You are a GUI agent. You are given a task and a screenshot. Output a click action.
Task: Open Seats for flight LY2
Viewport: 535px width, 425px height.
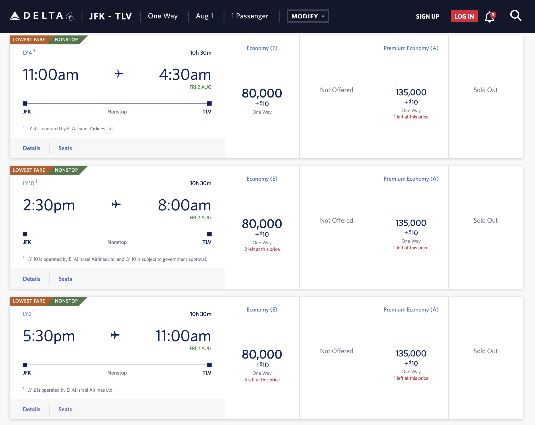(x=65, y=409)
